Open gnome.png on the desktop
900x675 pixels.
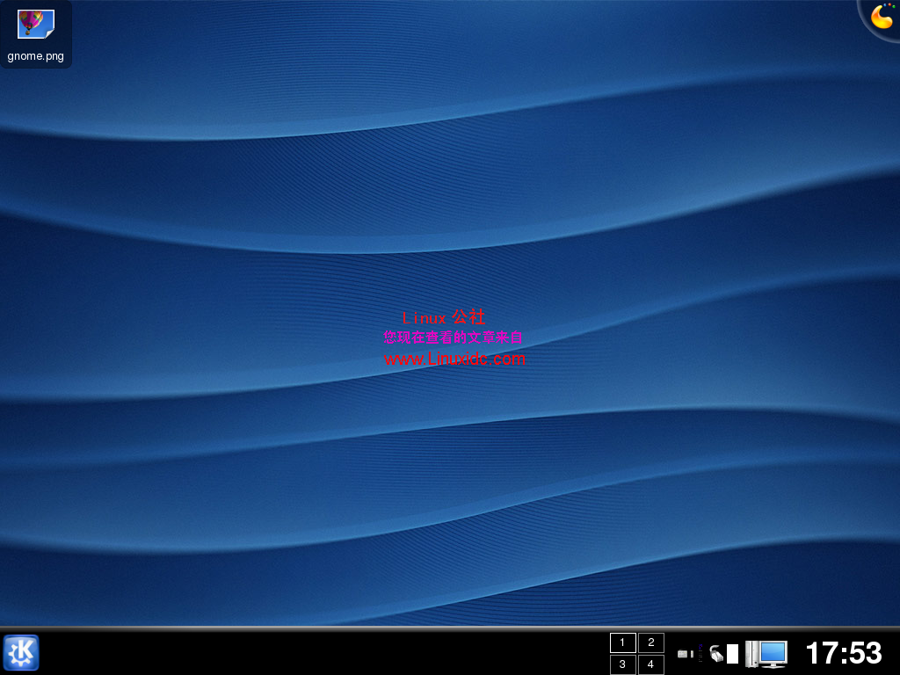(35, 25)
